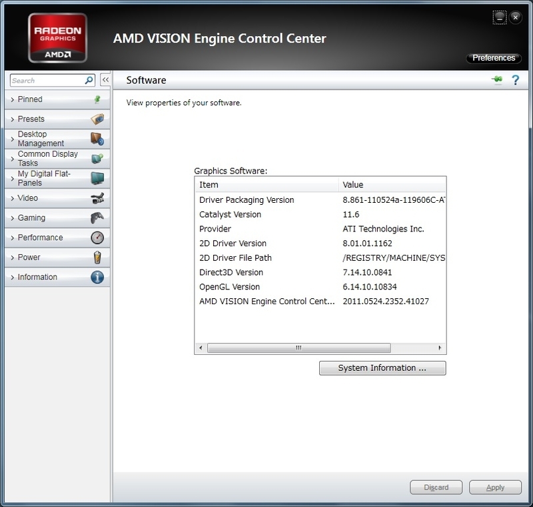Image resolution: width=533 pixels, height=507 pixels.
Task: Expand the Presets section
Action: point(57,119)
